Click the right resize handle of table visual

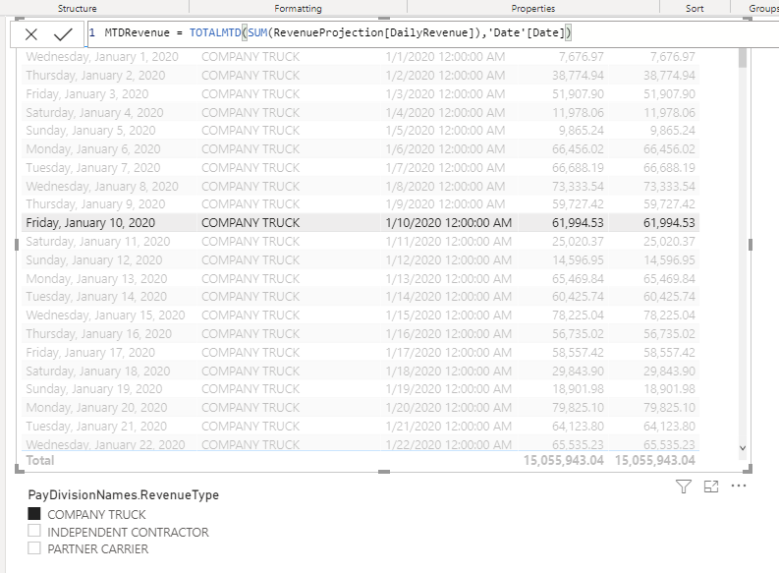[751, 244]
